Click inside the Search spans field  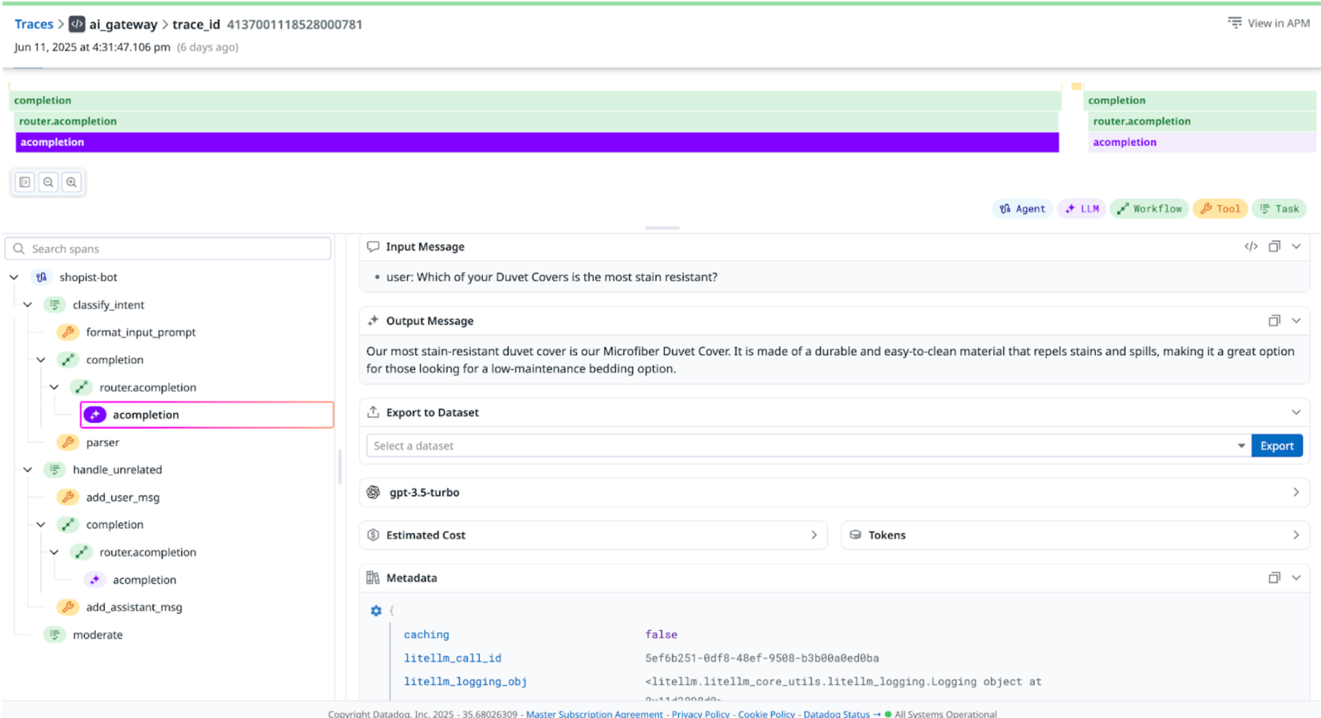[167, 248]
